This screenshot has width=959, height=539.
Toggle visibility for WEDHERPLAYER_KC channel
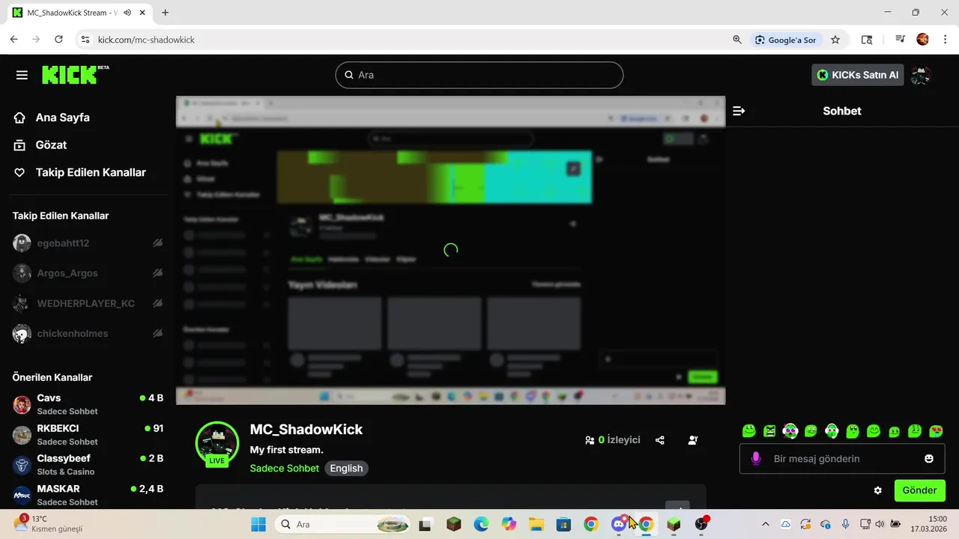point(157,303)
